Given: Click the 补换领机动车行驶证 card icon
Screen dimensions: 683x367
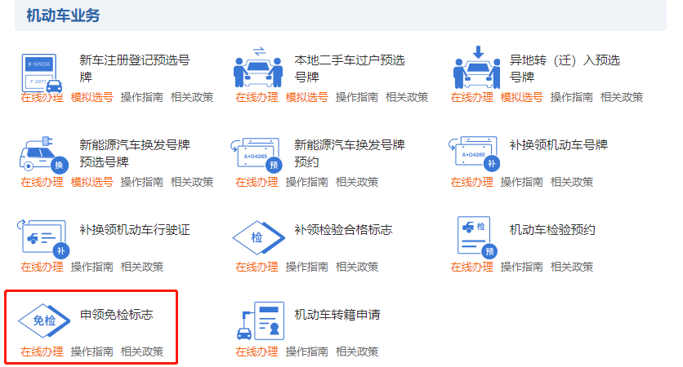Looking at the screenshot, I should 43,239.
